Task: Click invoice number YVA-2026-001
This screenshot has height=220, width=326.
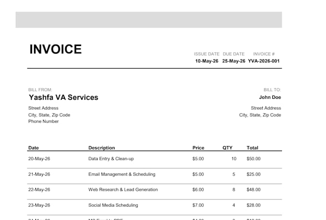Action: (x=264, y=61)
